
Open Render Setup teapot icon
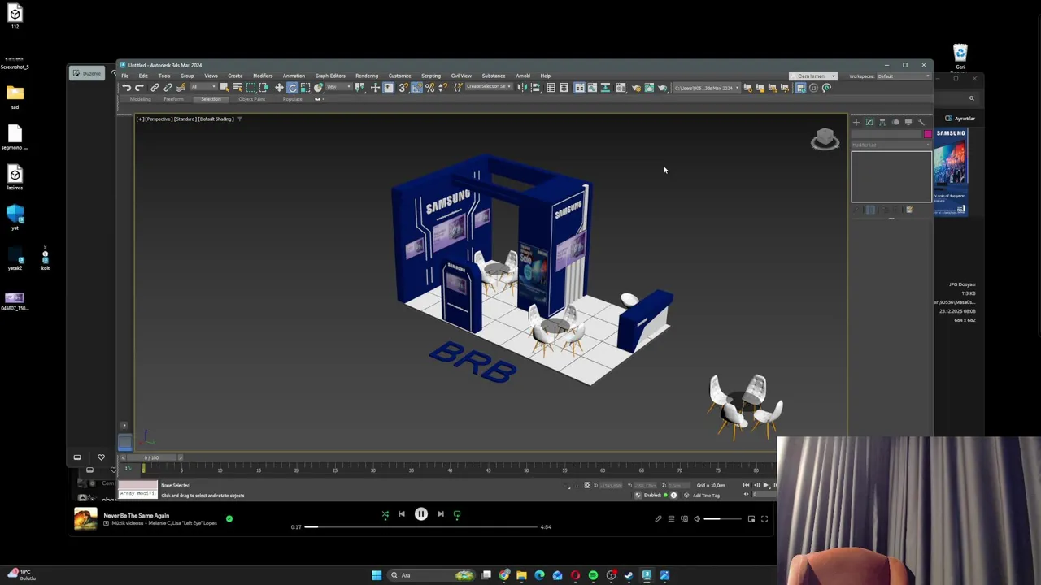tap(636, 88)
